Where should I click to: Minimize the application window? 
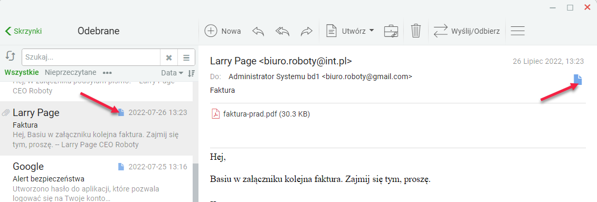[x=553, y=7]
